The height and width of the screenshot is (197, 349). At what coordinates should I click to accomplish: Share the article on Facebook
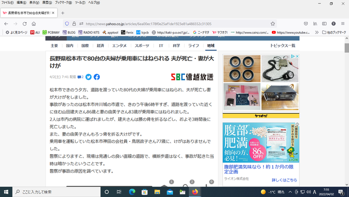(96, 77)
